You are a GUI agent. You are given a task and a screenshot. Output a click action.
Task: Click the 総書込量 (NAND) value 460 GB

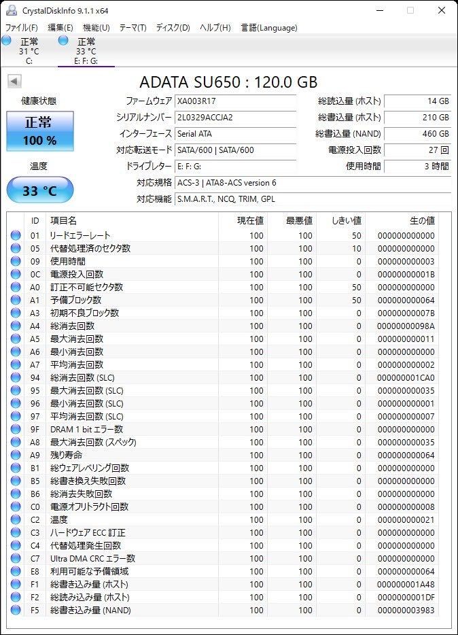click(417, 134)
